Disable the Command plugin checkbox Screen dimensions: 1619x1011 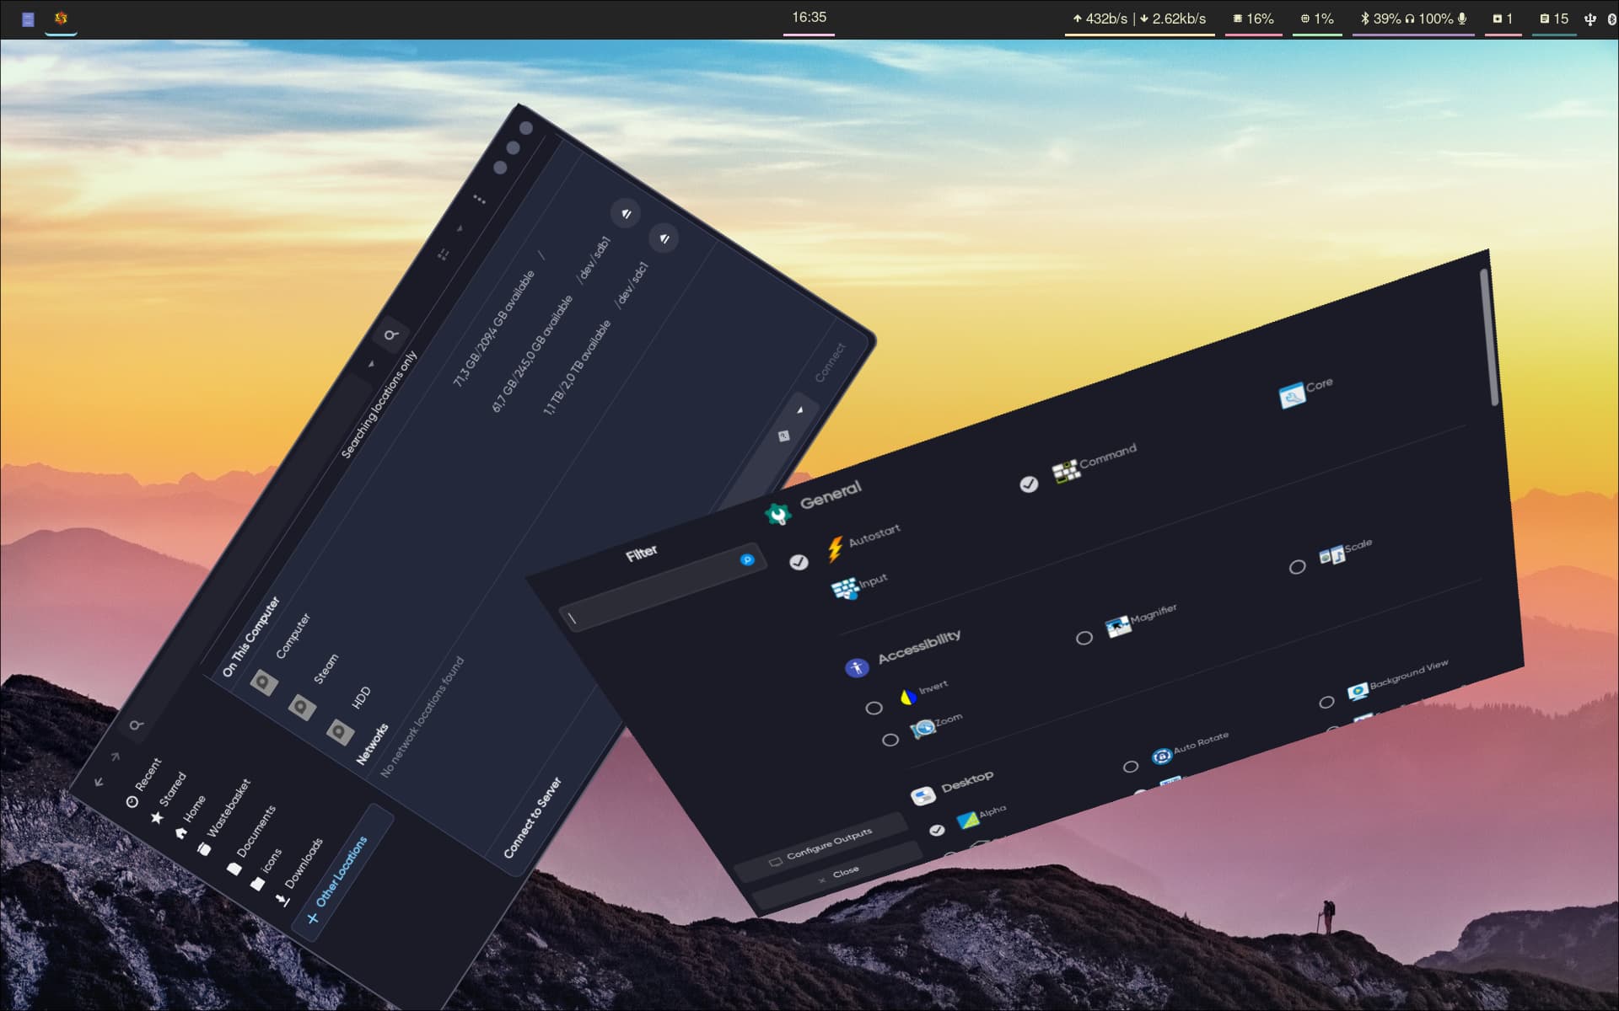[1029, 484]
